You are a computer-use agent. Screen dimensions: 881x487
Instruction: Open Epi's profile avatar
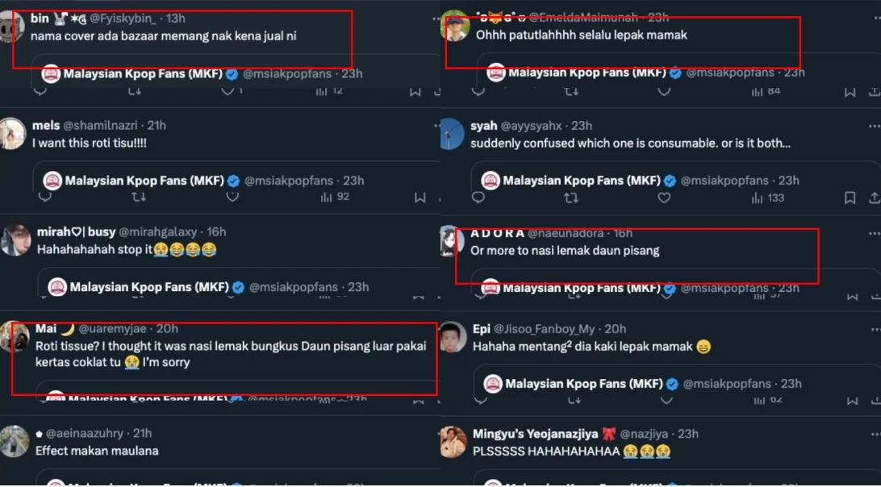(453, 337)
